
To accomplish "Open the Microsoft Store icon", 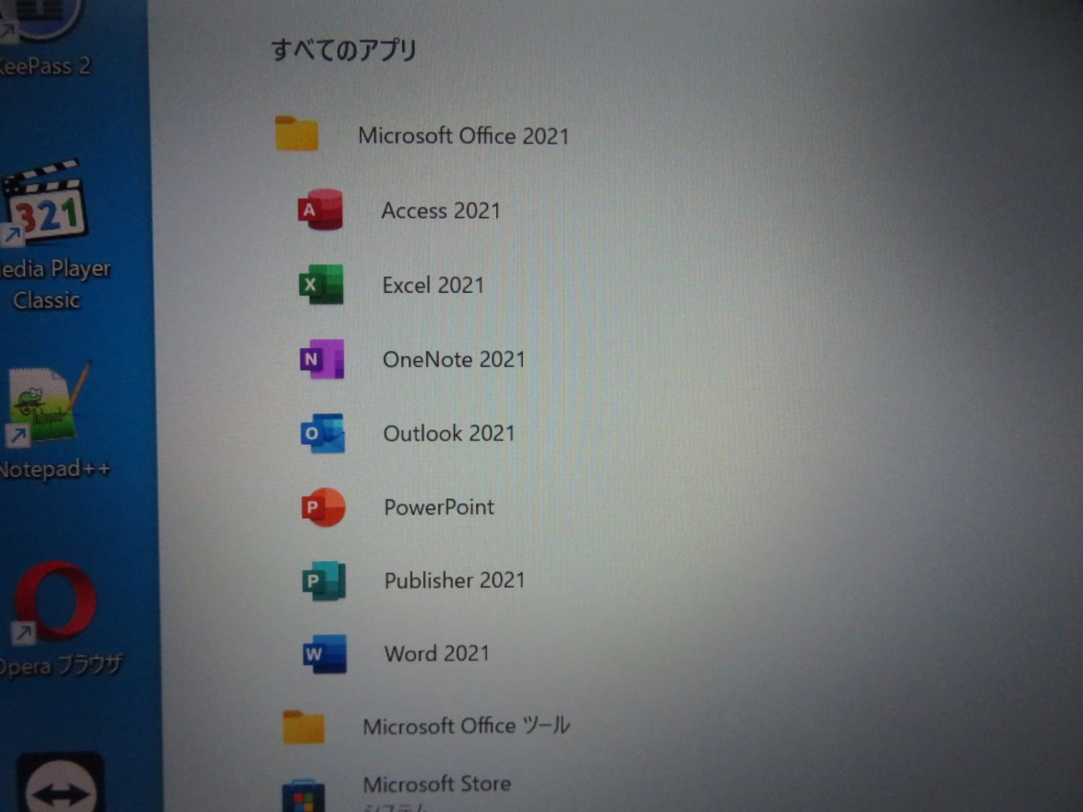I will coord(303,795).
